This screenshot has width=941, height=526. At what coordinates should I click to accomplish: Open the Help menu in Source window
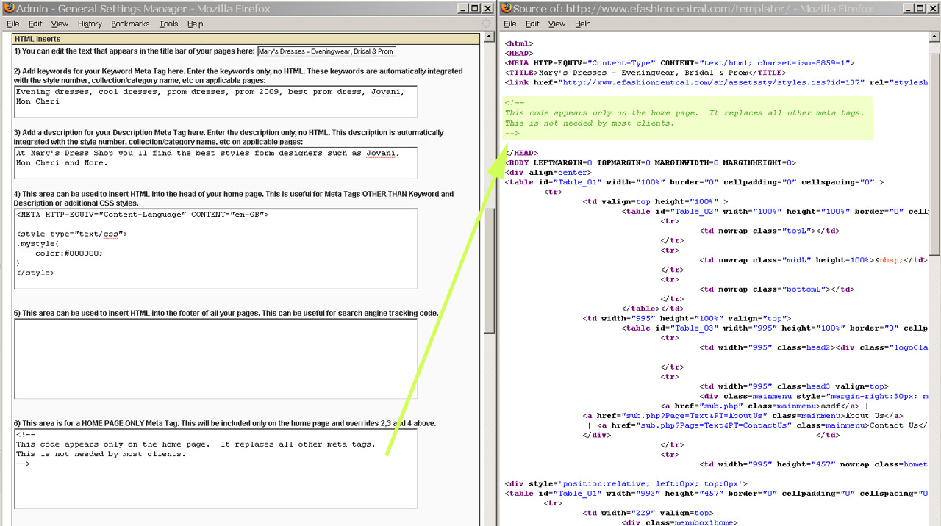tap(582, 24)
